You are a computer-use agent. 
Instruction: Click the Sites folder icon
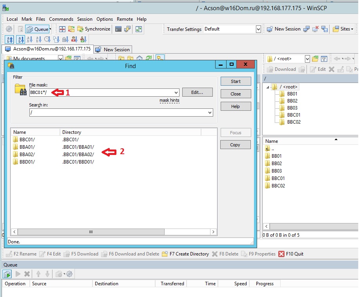pos(336,29)
